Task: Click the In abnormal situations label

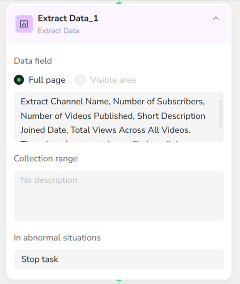Action: coord(57,237)
